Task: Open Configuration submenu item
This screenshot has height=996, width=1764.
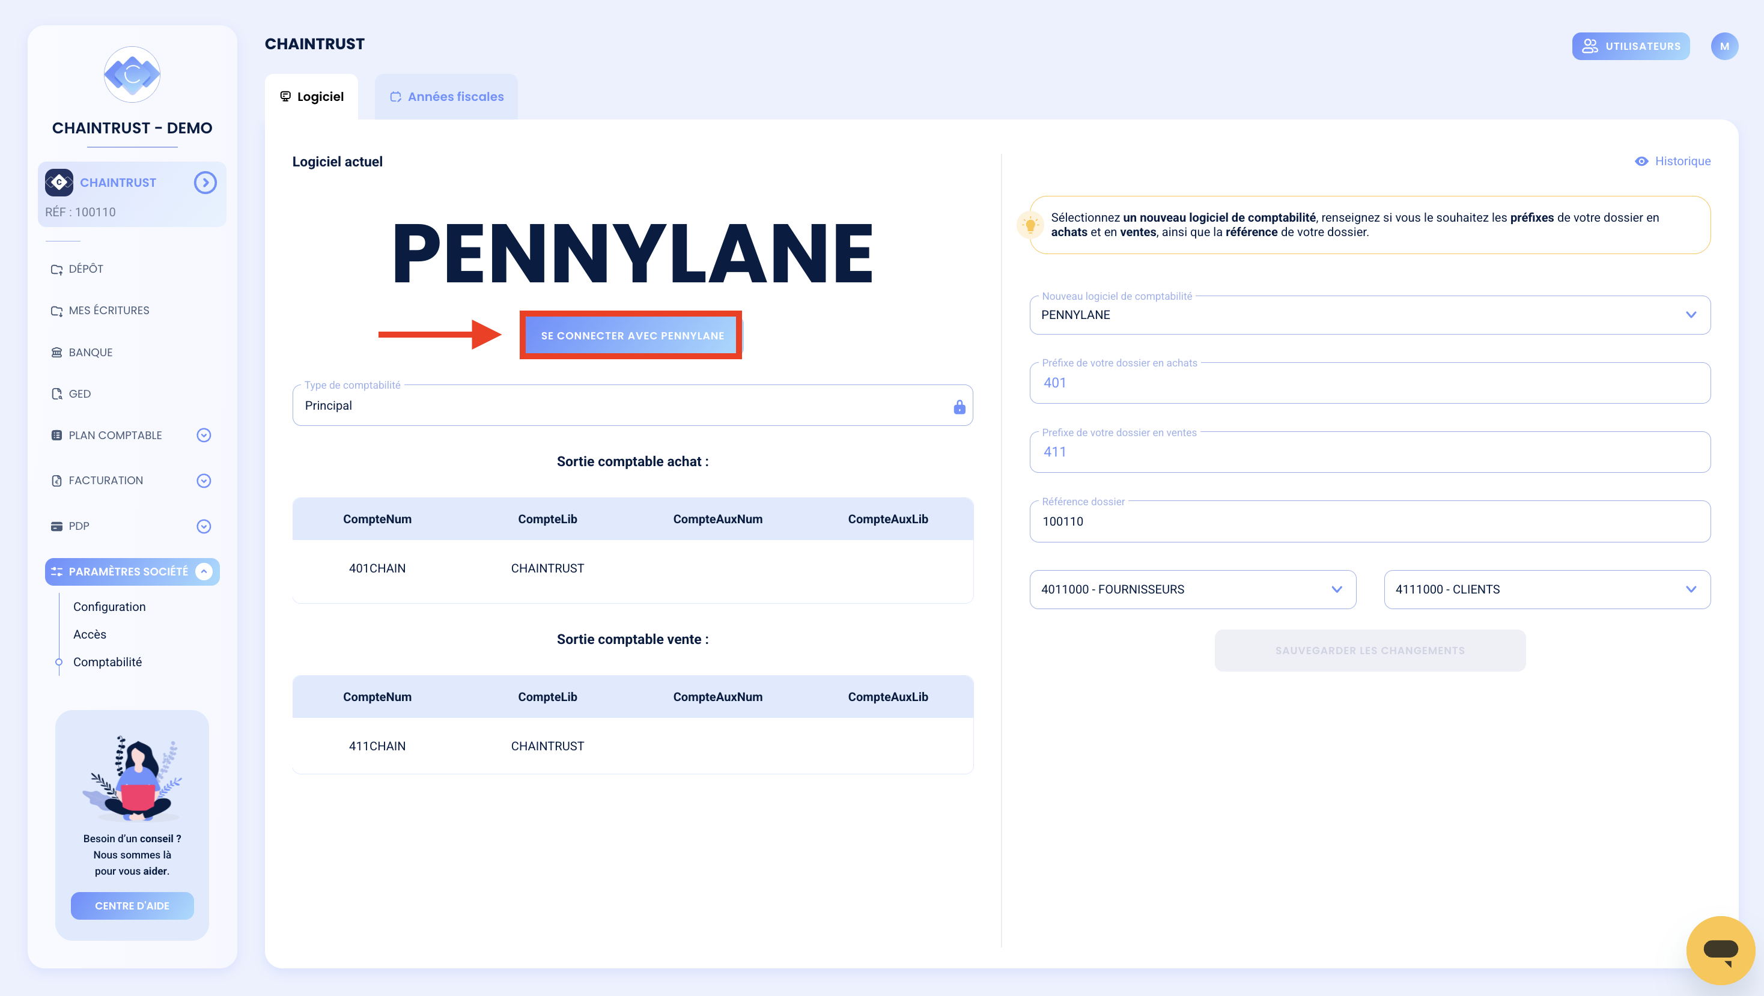Action: click(109, 607)
